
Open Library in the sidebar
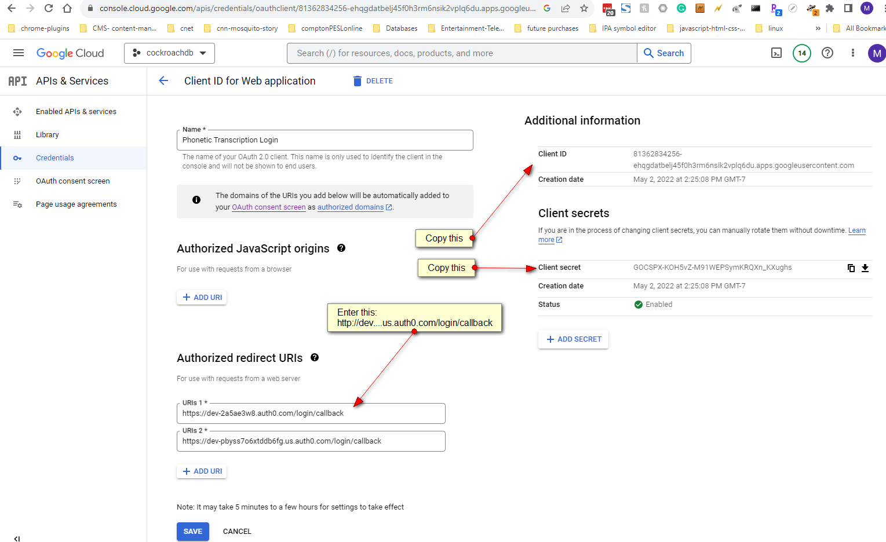click(48, 135)
